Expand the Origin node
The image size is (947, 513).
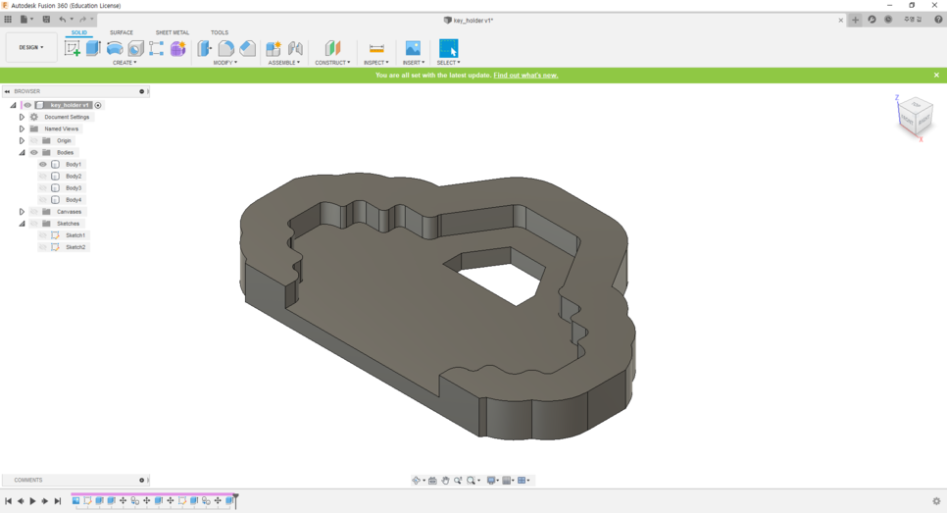22,141
